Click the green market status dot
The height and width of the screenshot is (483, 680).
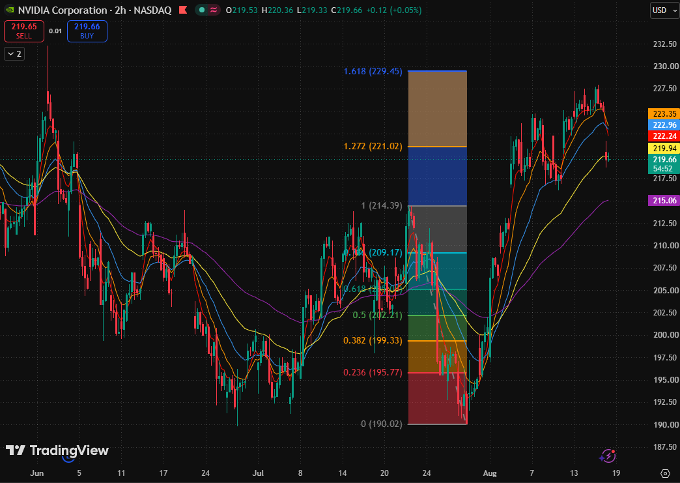202,10
